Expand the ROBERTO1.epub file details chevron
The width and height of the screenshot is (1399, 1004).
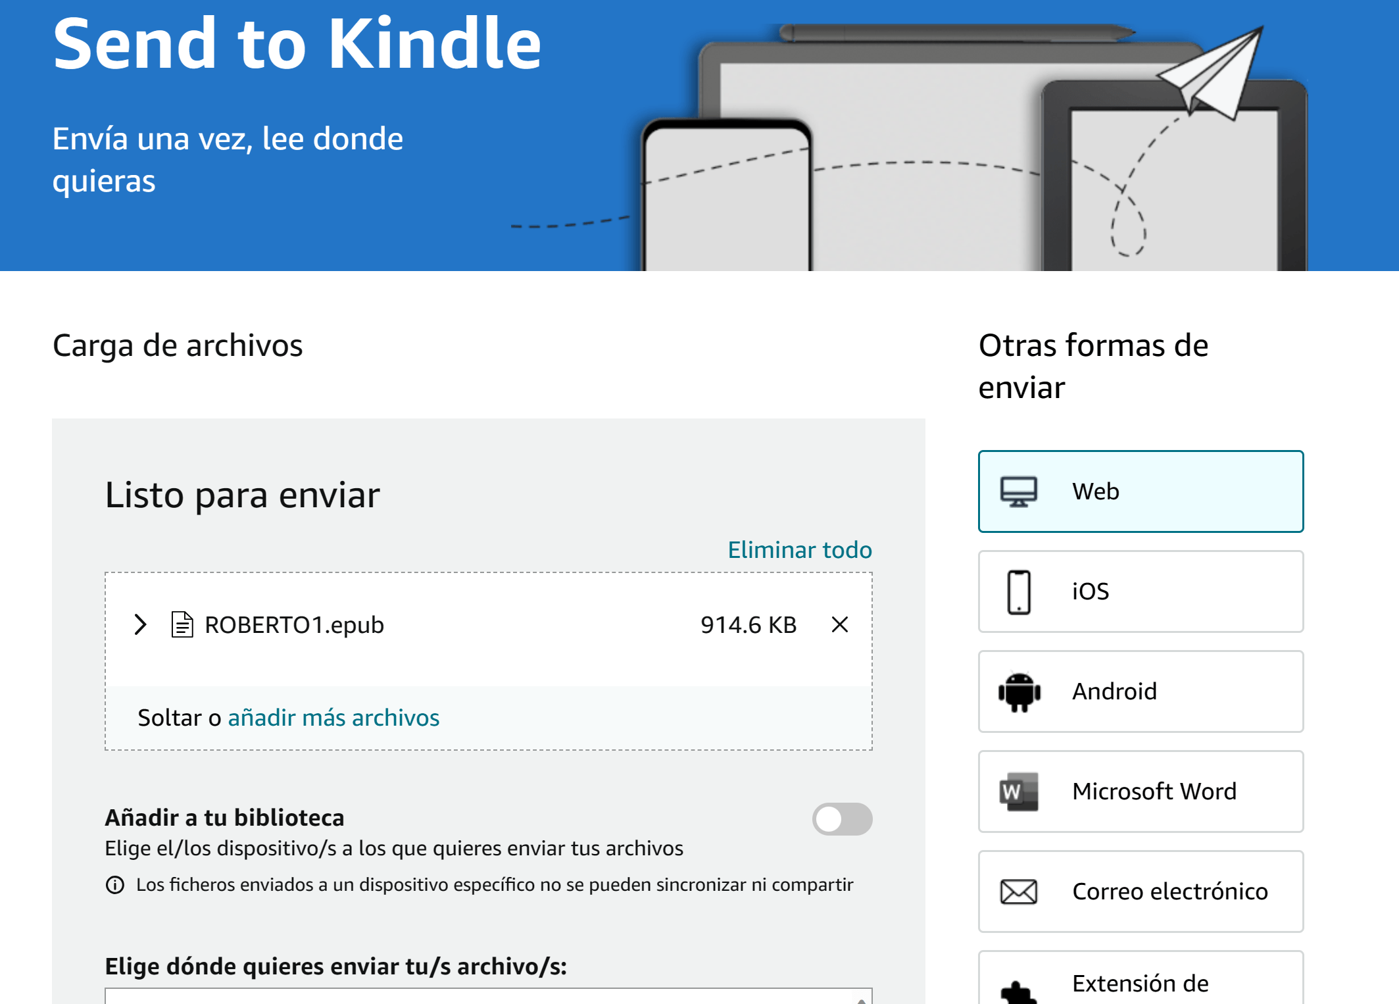tap(140, 624)
